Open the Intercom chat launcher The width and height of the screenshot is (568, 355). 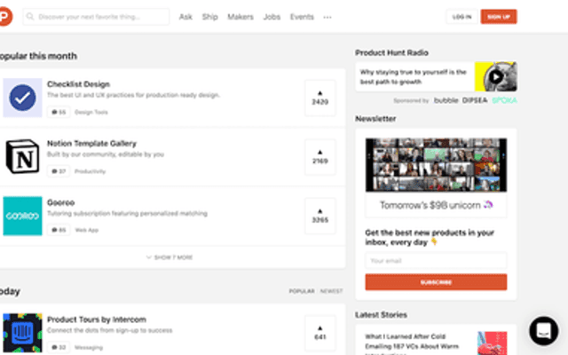(544, 331)
